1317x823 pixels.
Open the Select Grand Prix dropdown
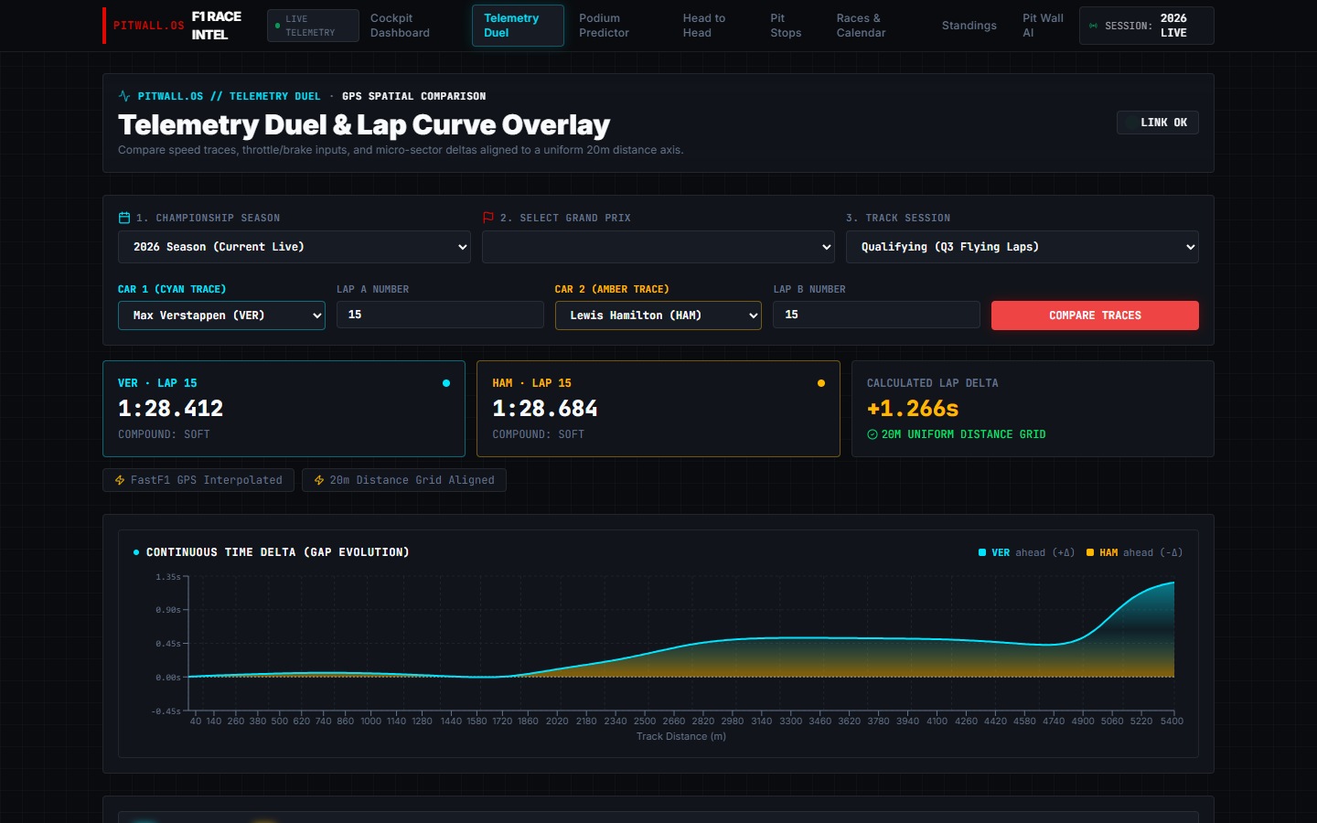click(658, 247)
